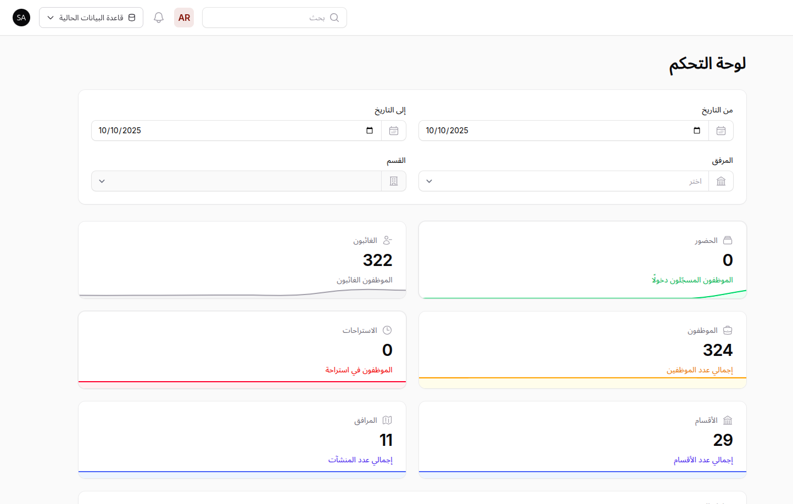
Task: Click the القسم field label
Action: coord(396,161)
